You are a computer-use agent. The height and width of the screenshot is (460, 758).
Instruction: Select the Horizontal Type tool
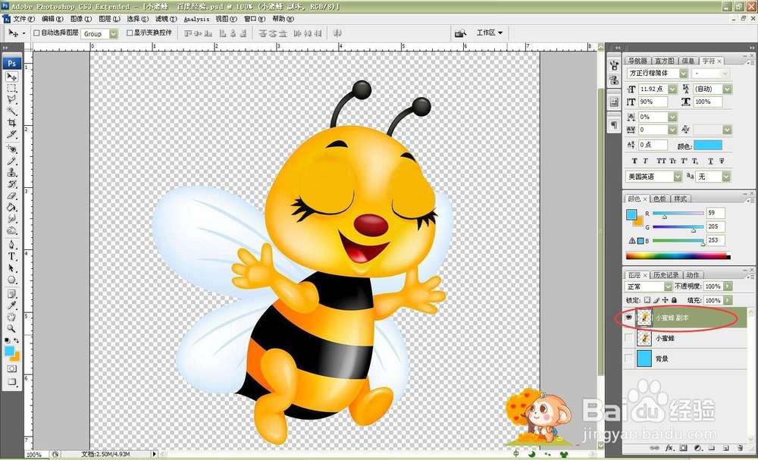(11, 257)
